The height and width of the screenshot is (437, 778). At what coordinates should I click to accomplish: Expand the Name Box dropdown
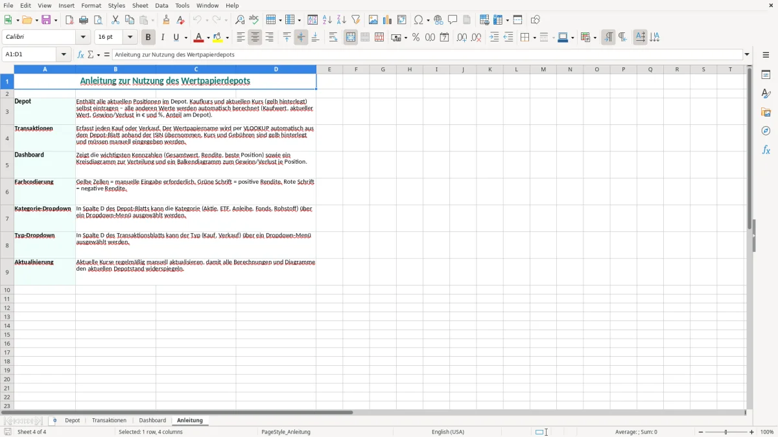(x=64, y=54)
